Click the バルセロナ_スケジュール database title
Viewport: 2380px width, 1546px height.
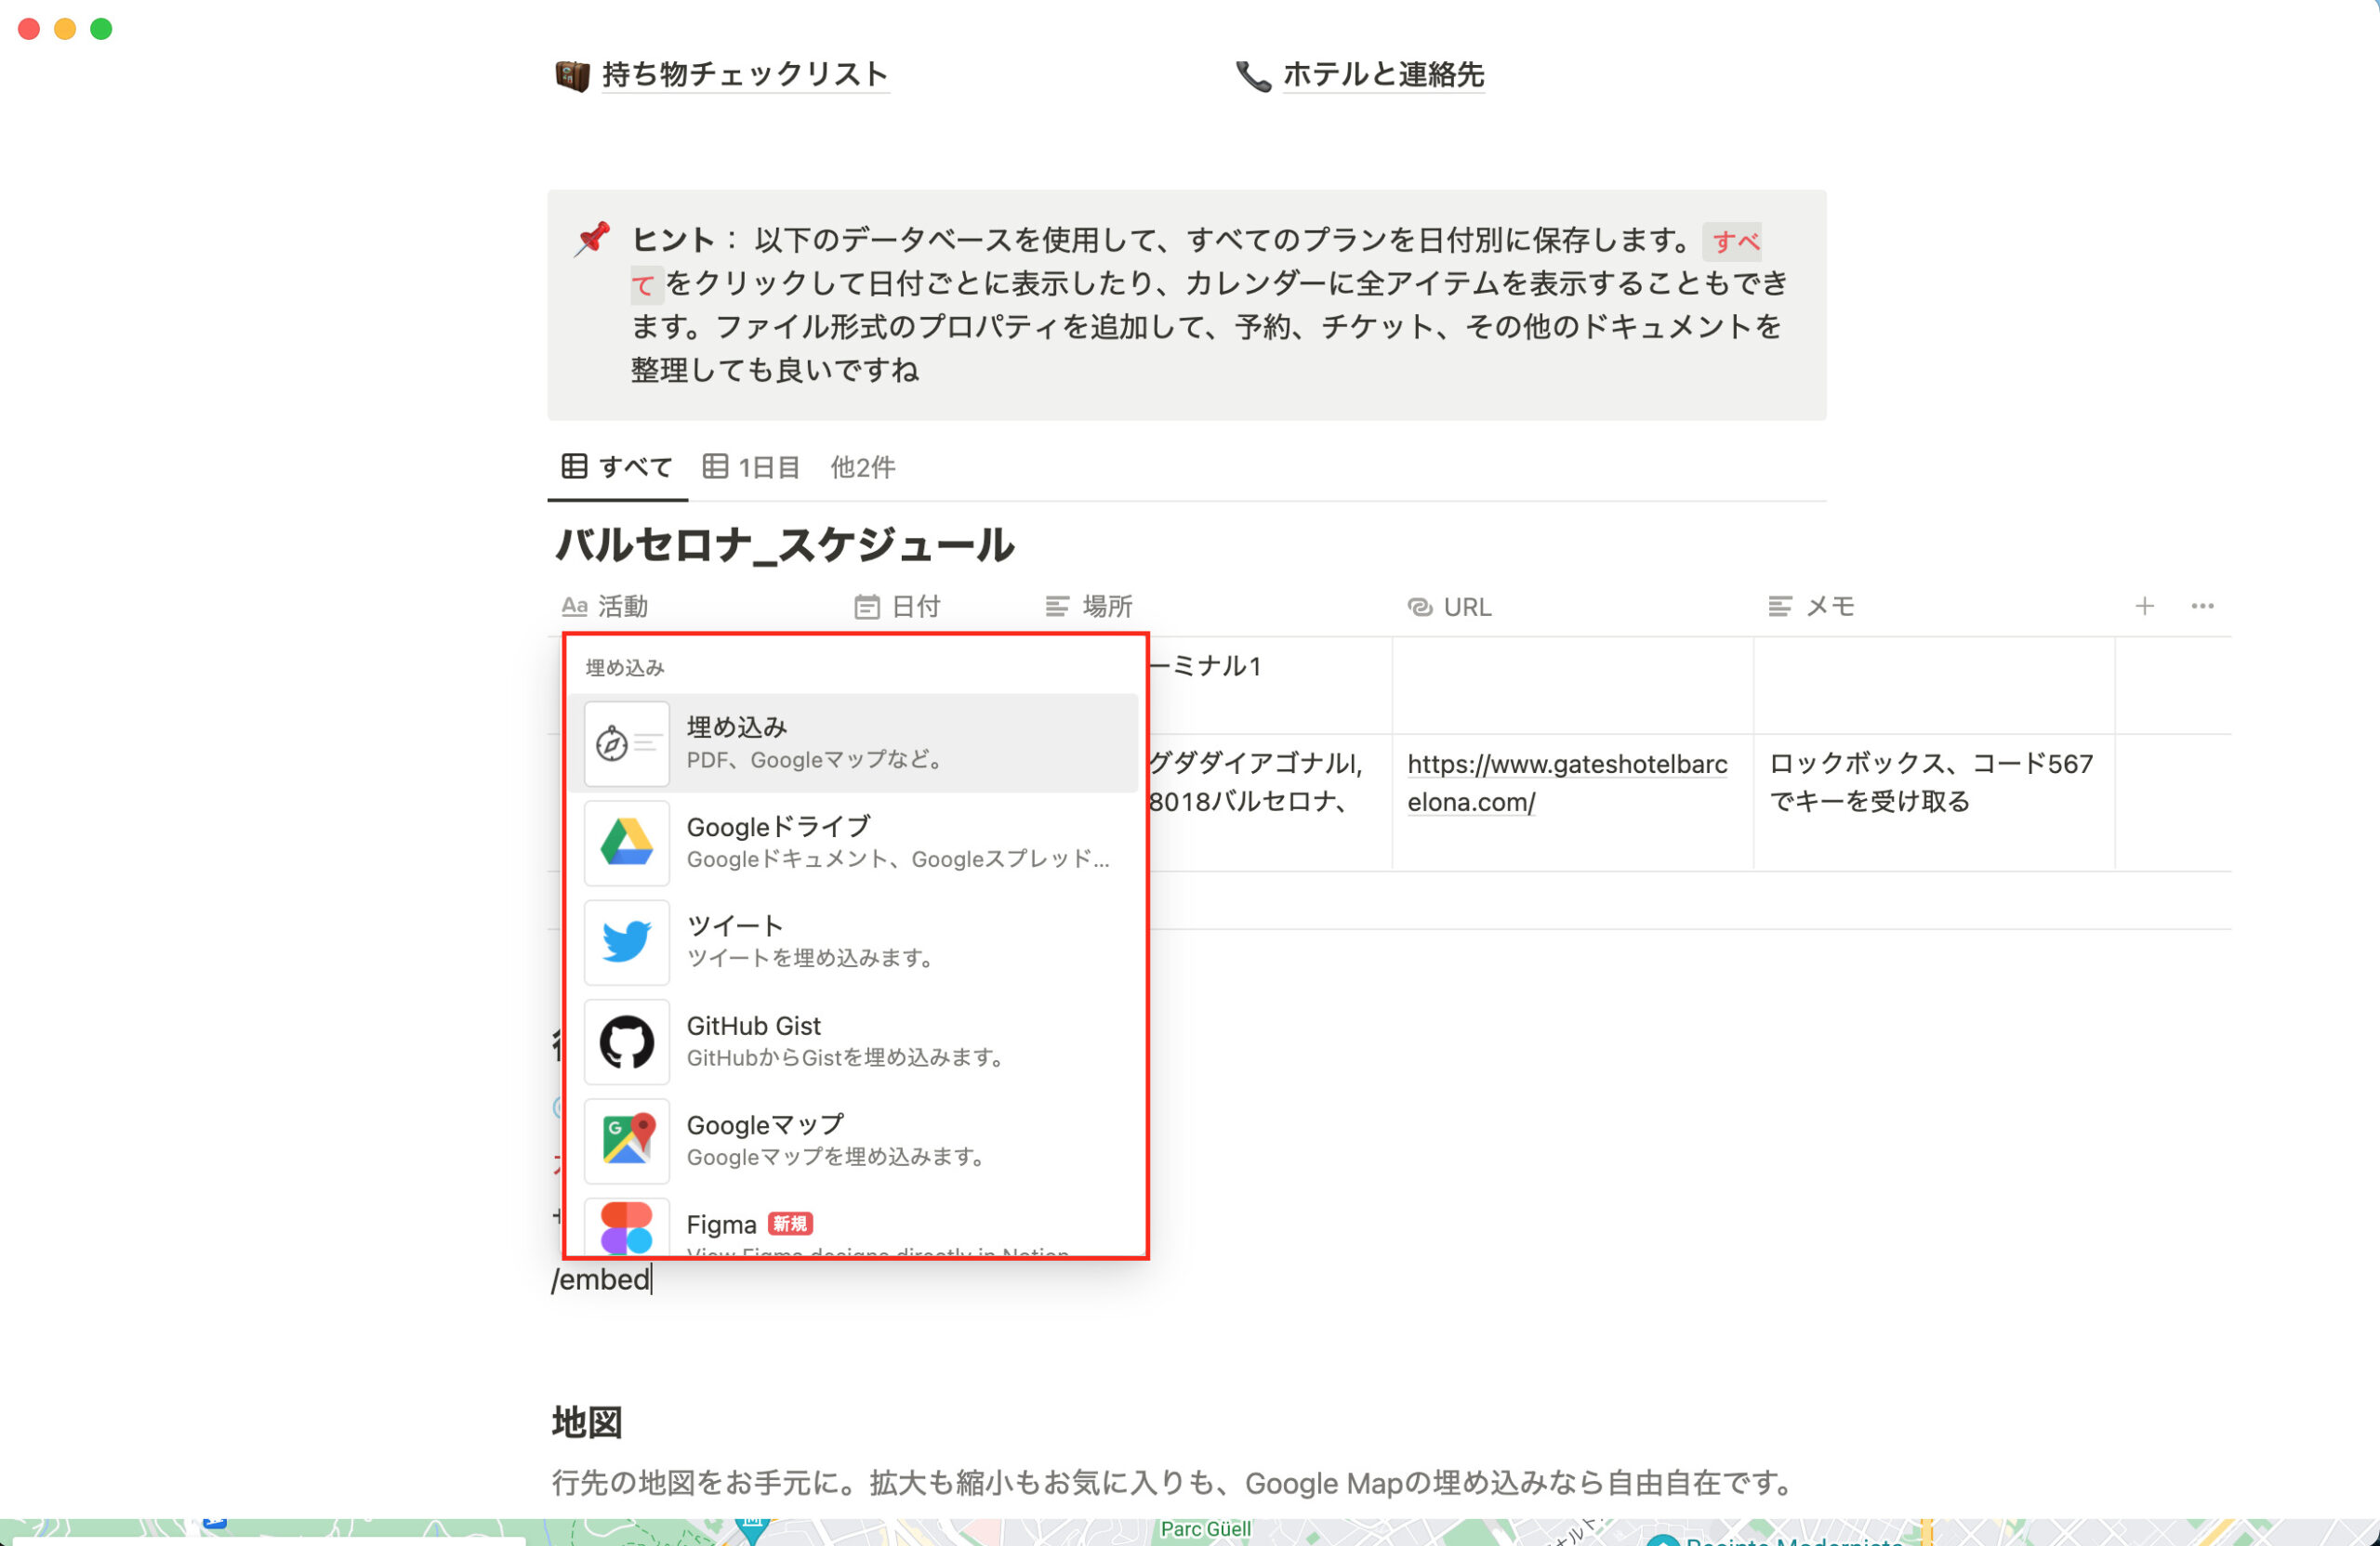click(x=785, y=544)
